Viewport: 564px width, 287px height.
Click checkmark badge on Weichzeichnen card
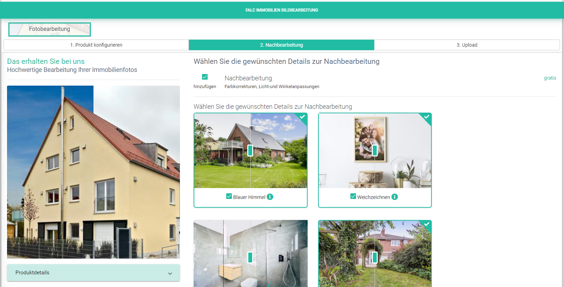pos(426,117)
